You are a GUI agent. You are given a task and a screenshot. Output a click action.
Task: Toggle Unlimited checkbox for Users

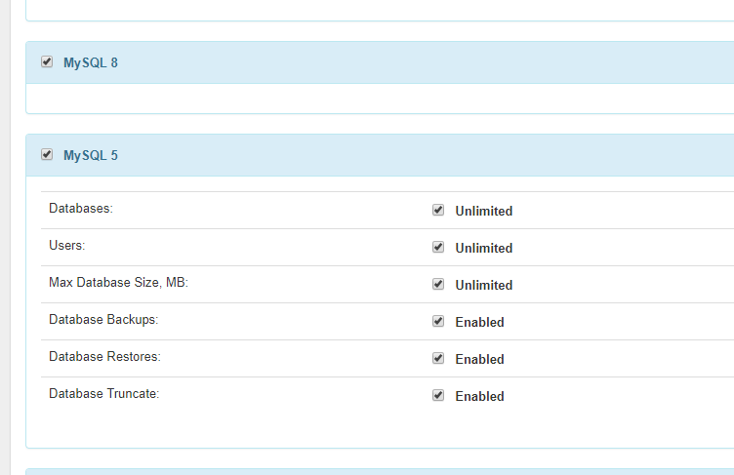click(438, 247)
